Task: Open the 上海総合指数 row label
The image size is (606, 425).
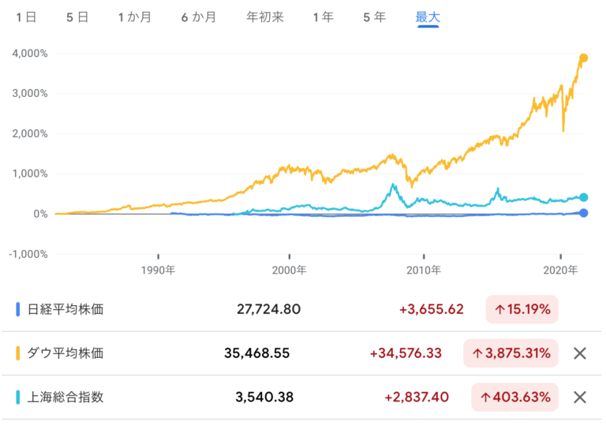Action: 65,397
